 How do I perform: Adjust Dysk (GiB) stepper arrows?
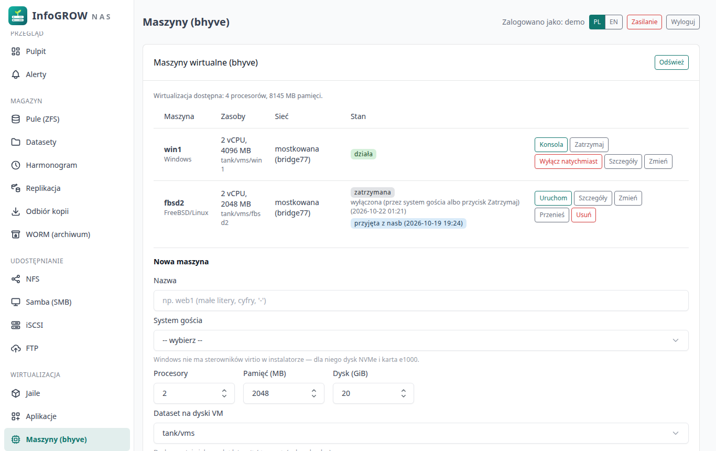[x=404, y=393]
